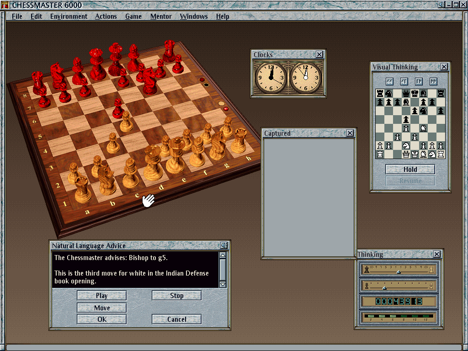This screenshot has height=351, width=468.
Task: Close the Captured pieces window
Action: pyautogui.click(x=350, y=133)
